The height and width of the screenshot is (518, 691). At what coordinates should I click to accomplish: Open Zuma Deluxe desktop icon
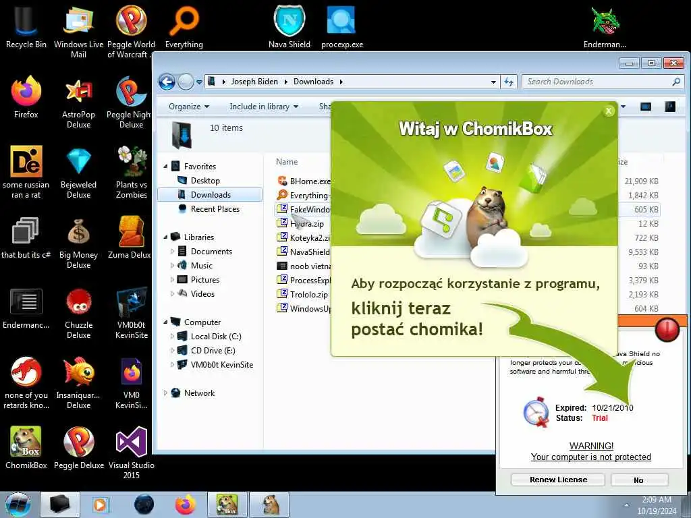click(x=130, y=238)
